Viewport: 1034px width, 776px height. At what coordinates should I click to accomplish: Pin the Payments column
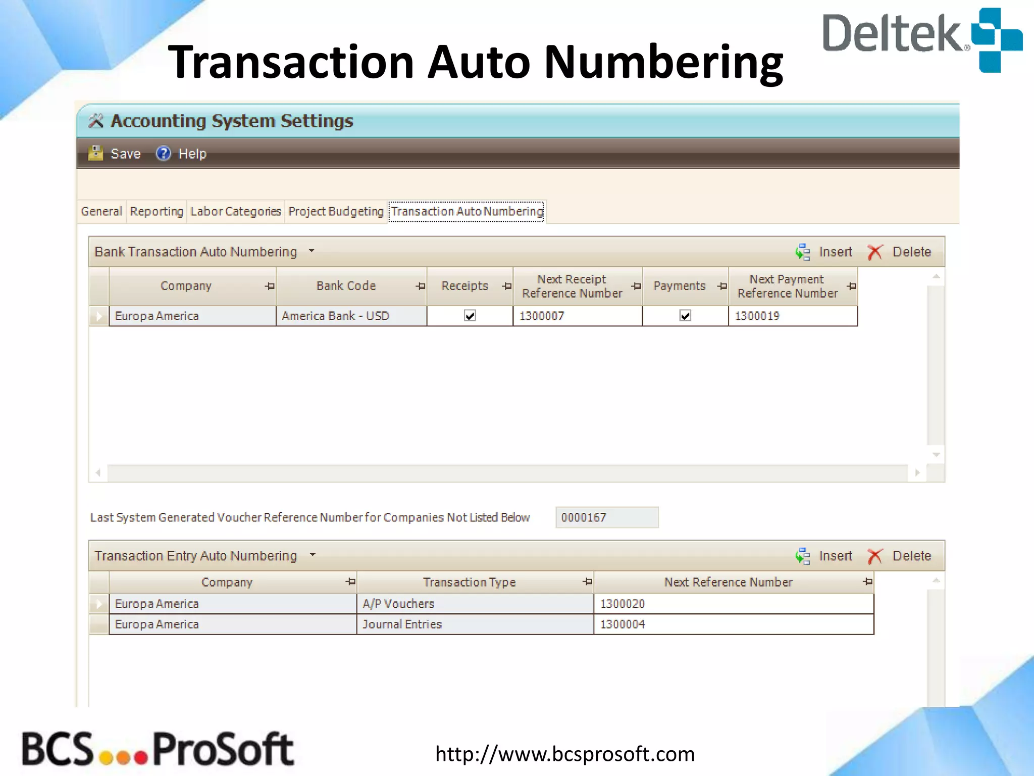tap(722, 286)
